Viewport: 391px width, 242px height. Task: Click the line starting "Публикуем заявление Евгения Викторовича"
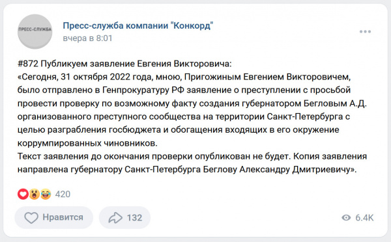click(136, 64)
